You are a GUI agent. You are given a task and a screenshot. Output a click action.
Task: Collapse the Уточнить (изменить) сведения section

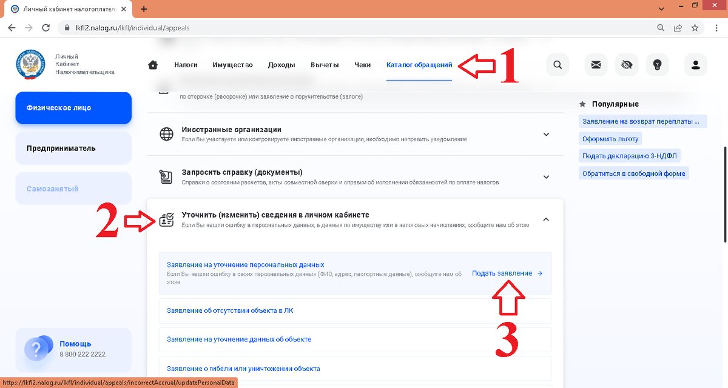[x=545, y=219]
